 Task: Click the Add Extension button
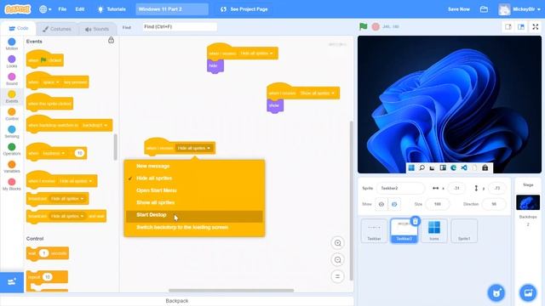pyautogui.click(x=12, y=281)
